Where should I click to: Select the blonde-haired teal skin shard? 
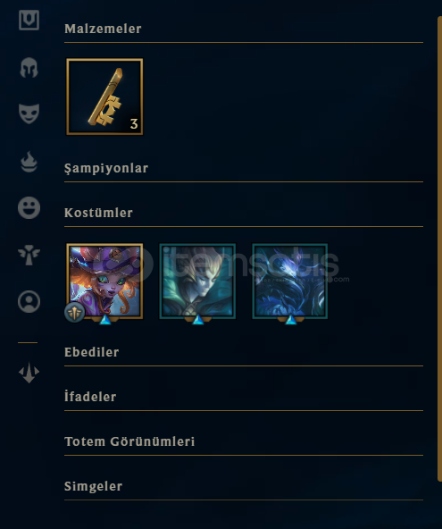coord(197,281)
